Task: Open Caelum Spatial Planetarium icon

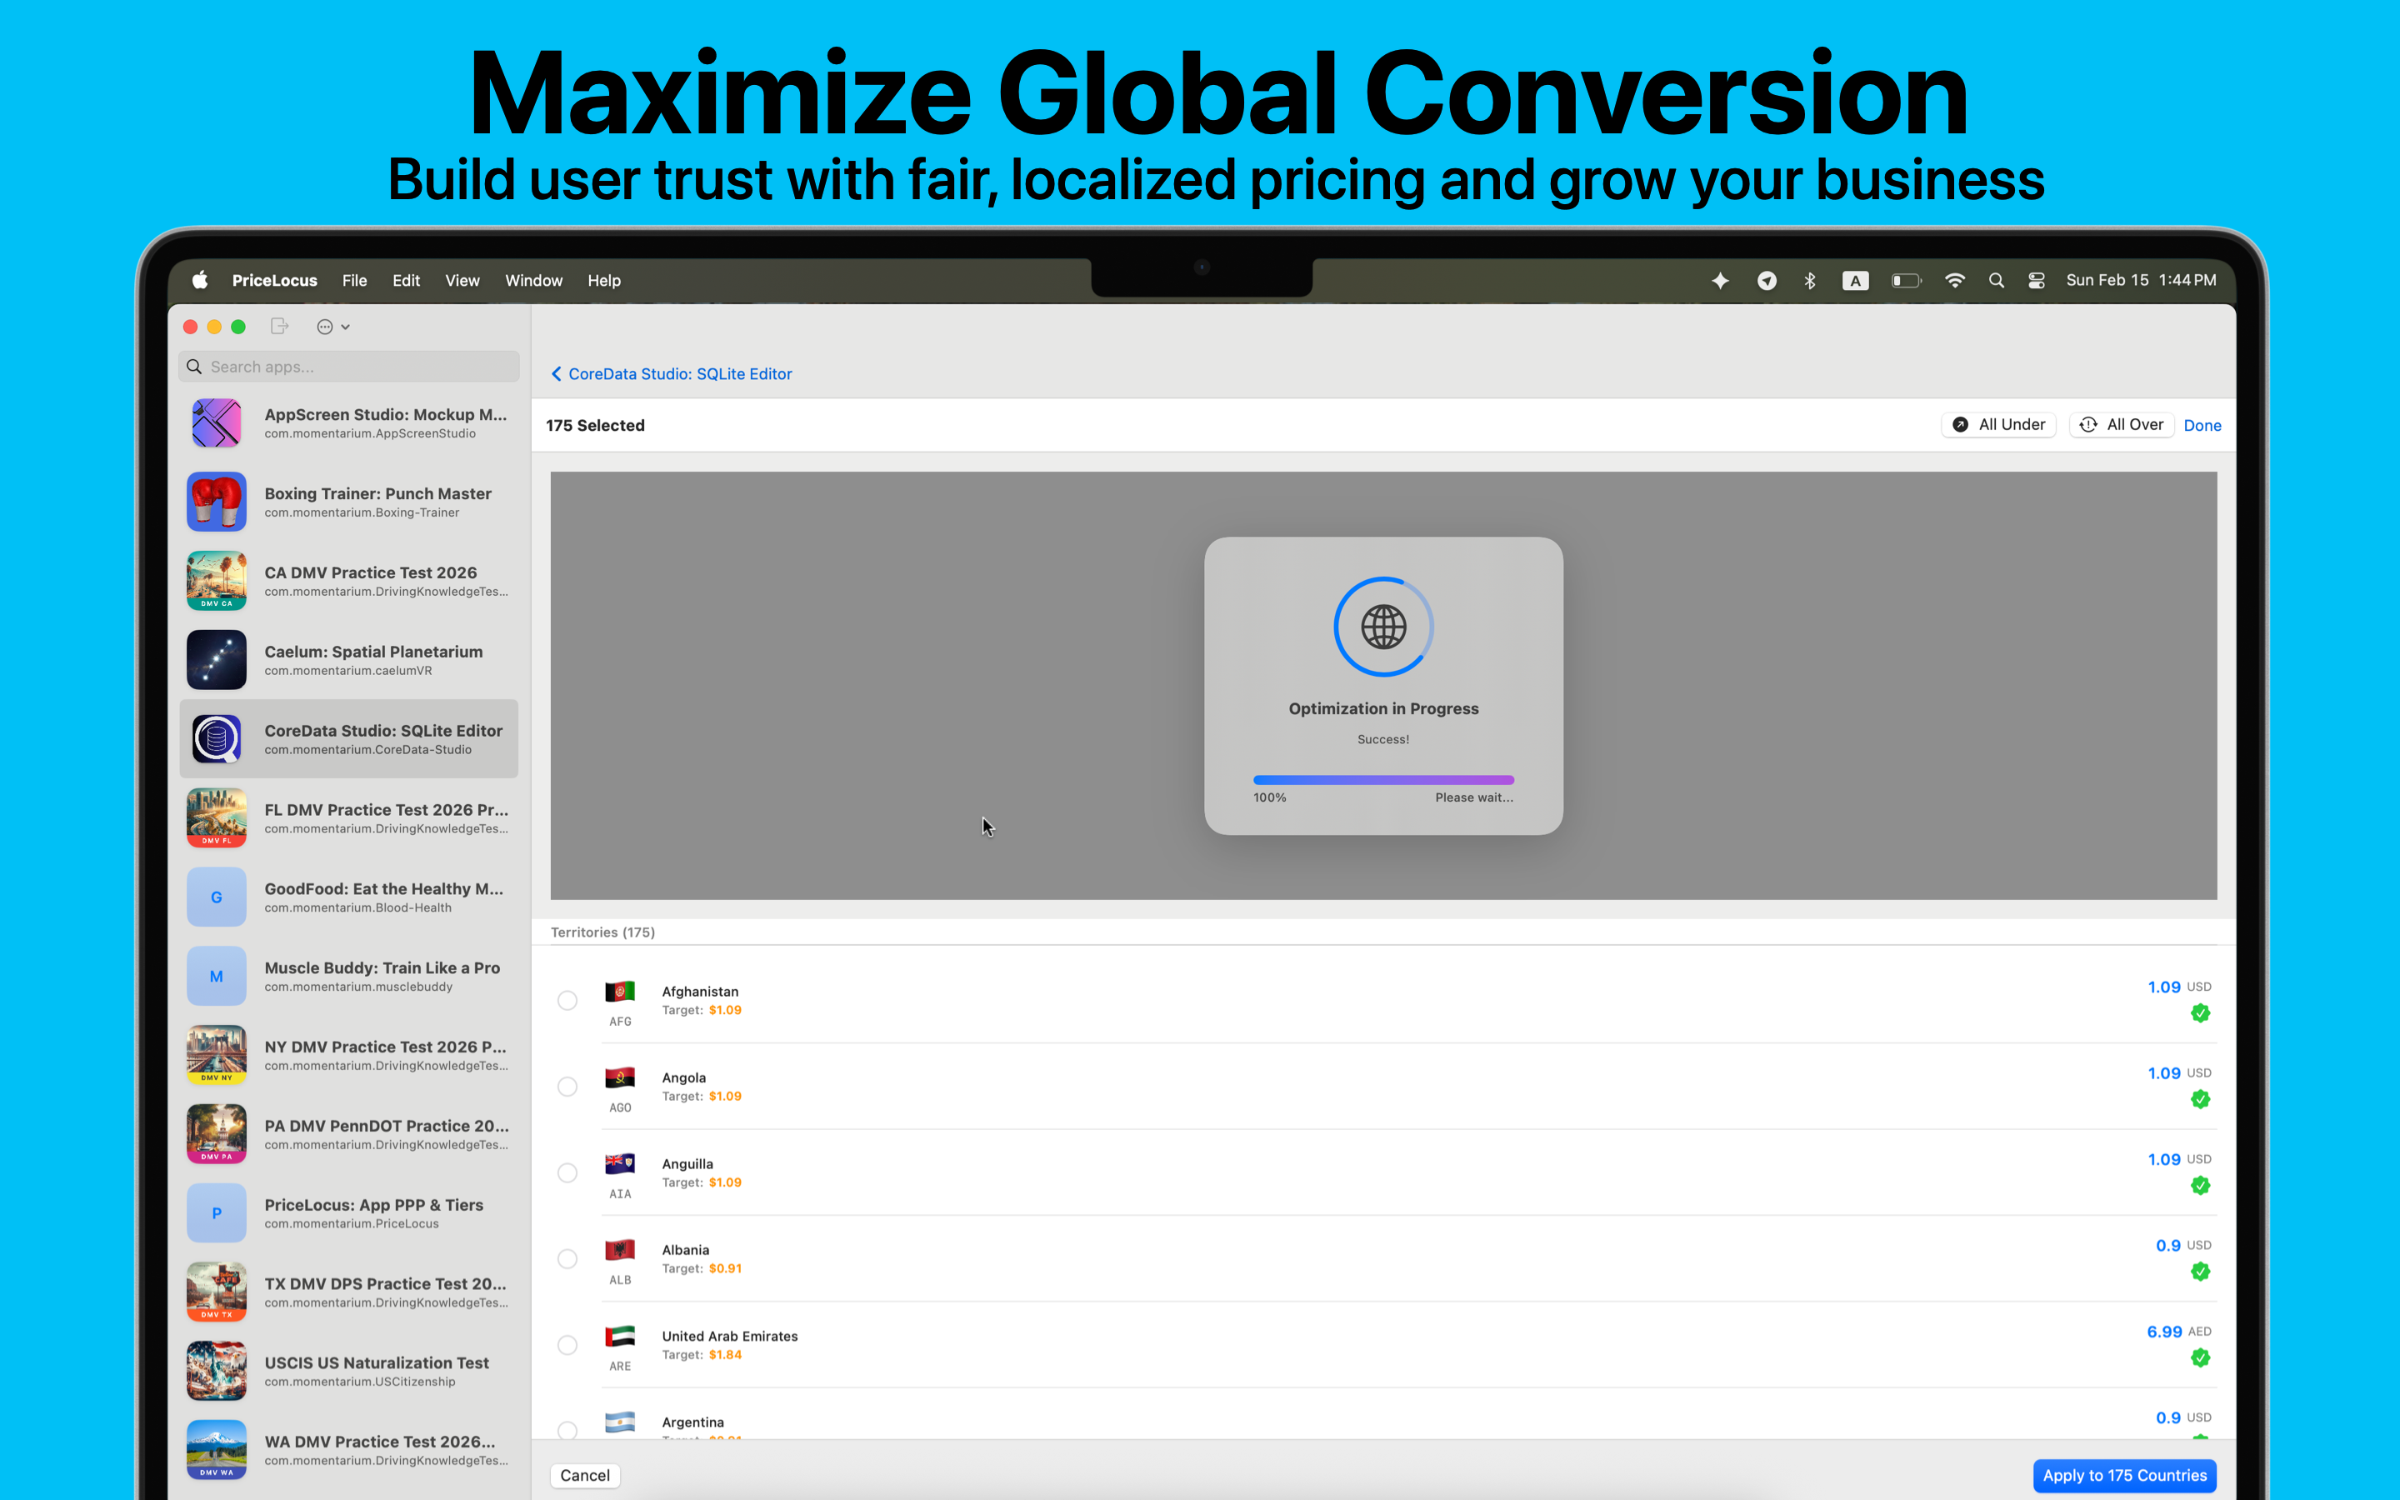Action: point(216,660)
